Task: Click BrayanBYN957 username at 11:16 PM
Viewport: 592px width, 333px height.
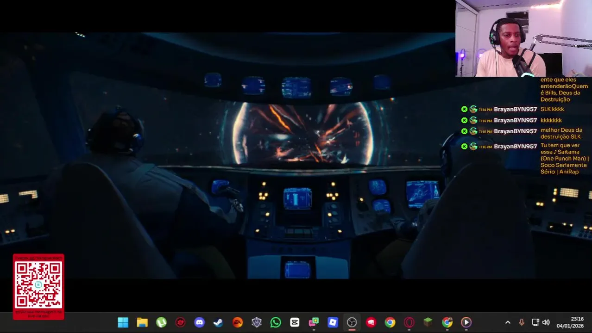Action: click(x=515, y=147)
